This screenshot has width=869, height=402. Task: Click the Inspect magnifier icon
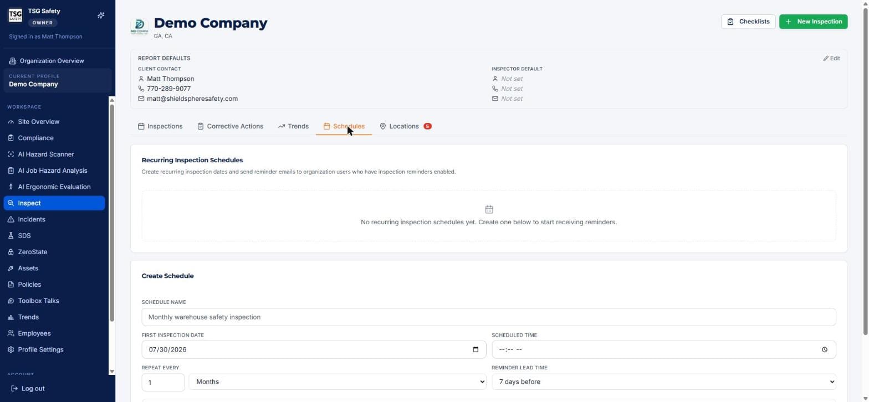[11, 203]
